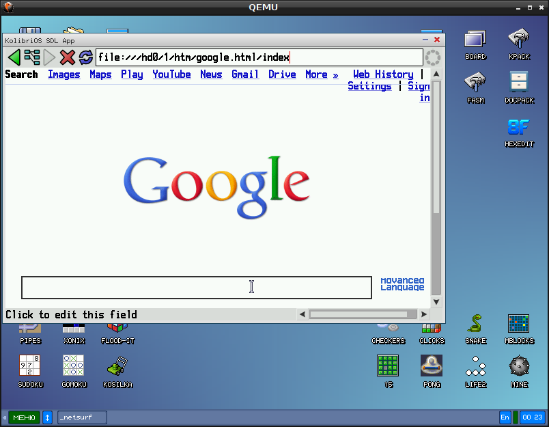Launch the BOARD application icon
This screenshot has width=549, height=427.
475,38
